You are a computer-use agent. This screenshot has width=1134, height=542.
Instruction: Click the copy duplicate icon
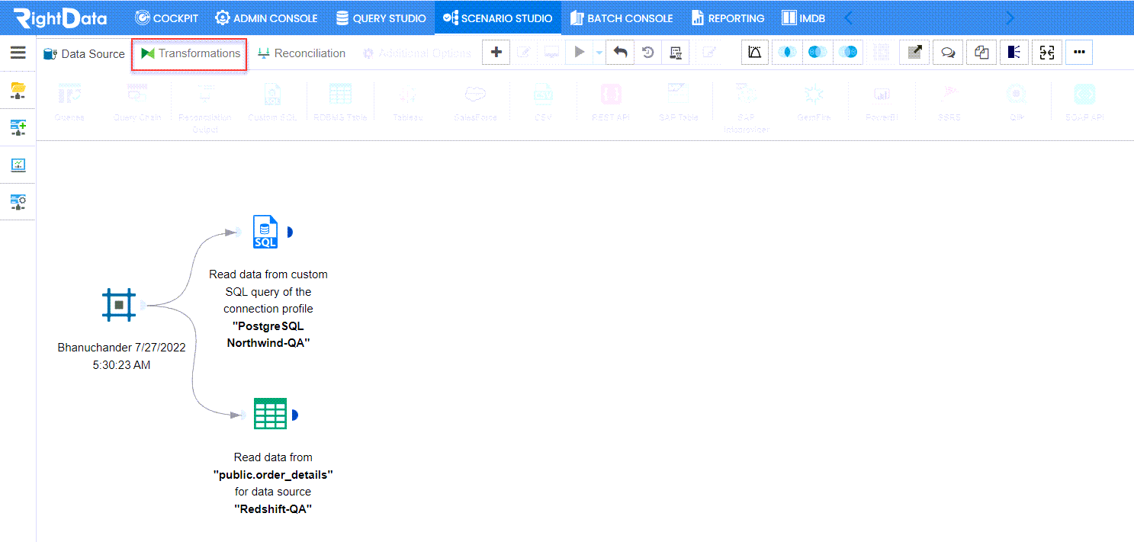[981, 52]
